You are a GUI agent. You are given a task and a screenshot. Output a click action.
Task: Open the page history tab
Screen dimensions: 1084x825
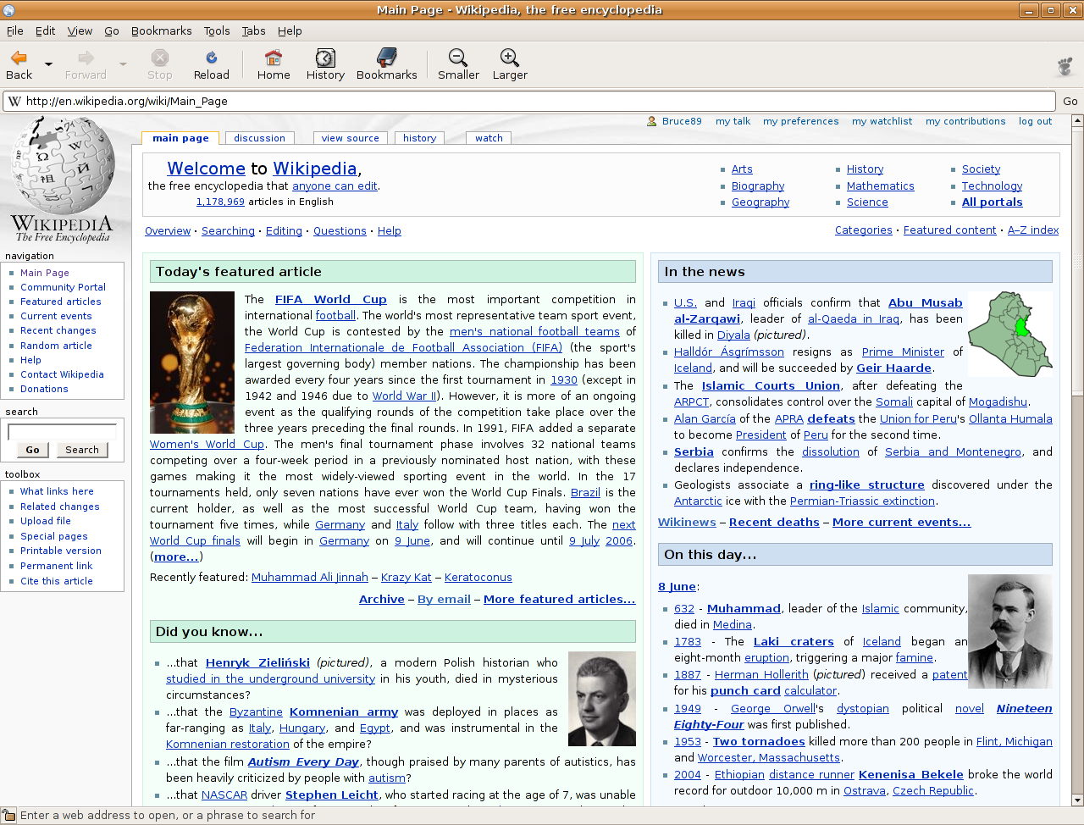click(x=419, y=138)
